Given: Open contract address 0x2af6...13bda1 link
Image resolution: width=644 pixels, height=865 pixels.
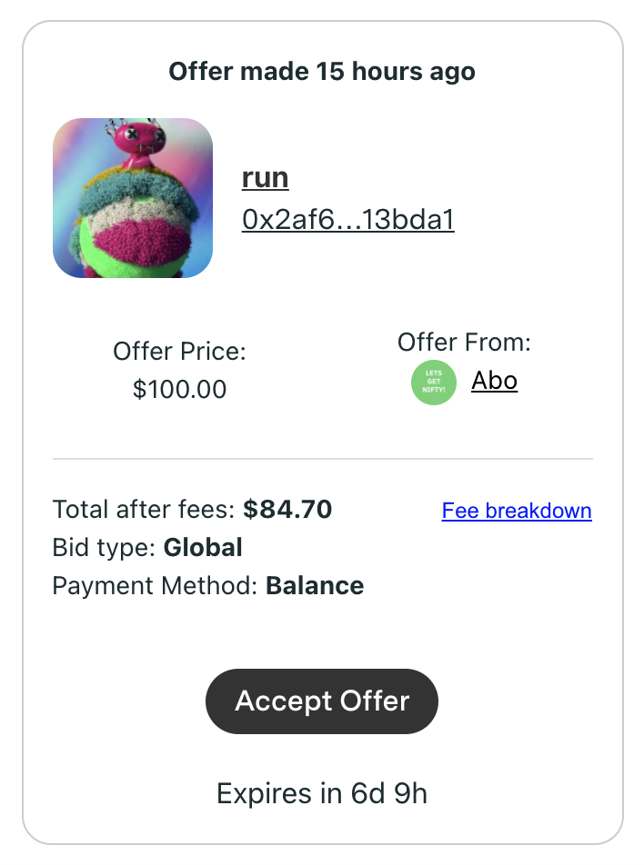Looking at the screenshot, I should [x=347, y=220].
